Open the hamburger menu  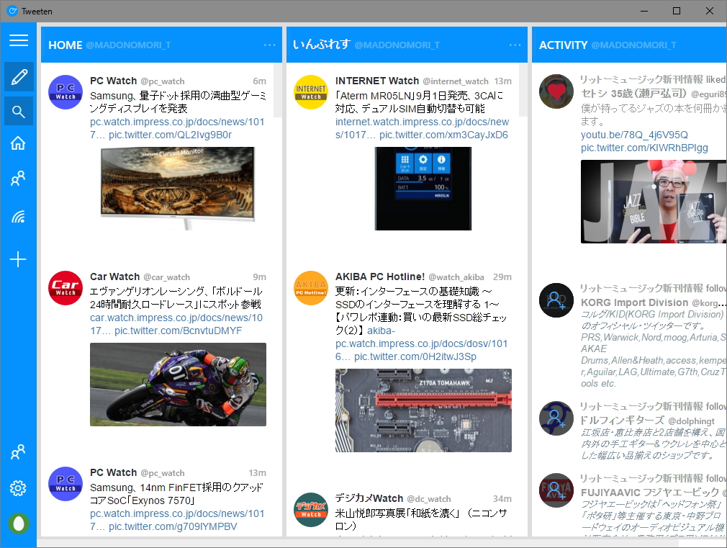coord(18,40)
